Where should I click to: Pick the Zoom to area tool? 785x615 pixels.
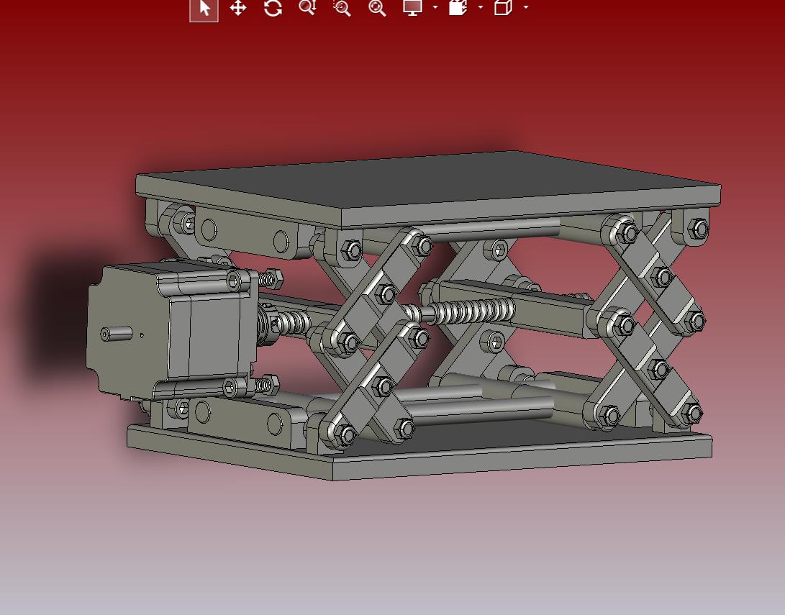pyautogui.click(x=342, y=8)
